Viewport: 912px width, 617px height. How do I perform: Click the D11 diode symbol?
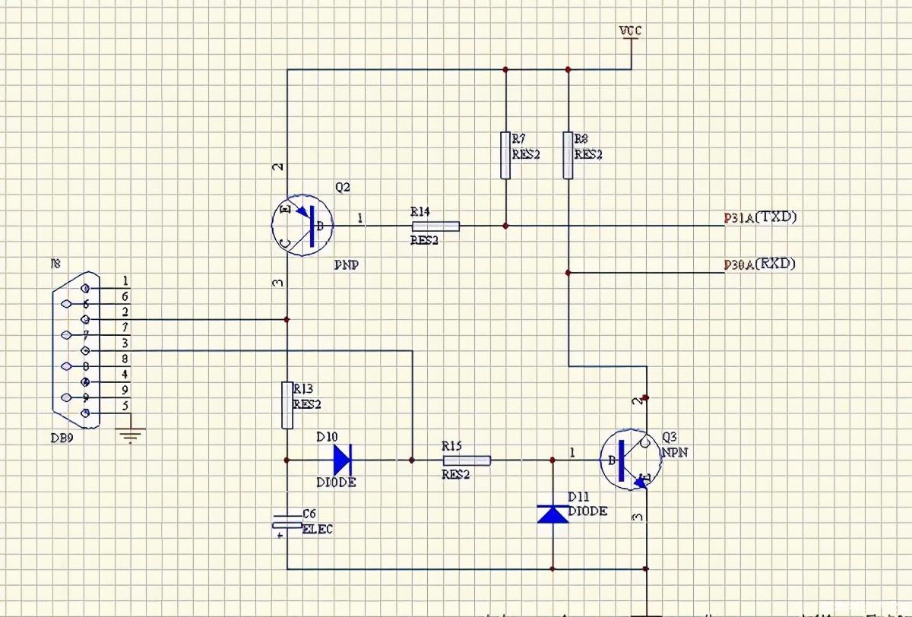(x=553, y=514)
